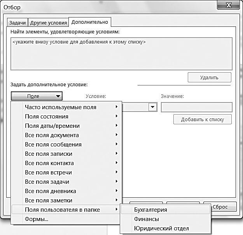The image size is (243, 235).
Task: Switch to the Задачи tab
Action: click(17, 23)
